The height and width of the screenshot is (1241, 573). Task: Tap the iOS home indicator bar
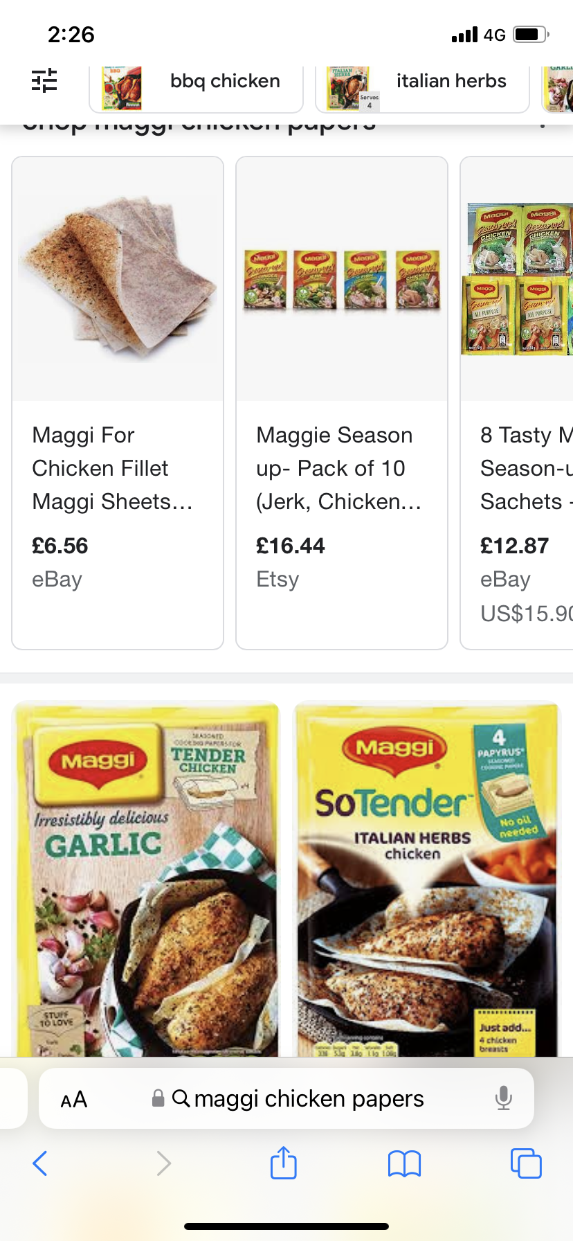[x=286, y=1226]
